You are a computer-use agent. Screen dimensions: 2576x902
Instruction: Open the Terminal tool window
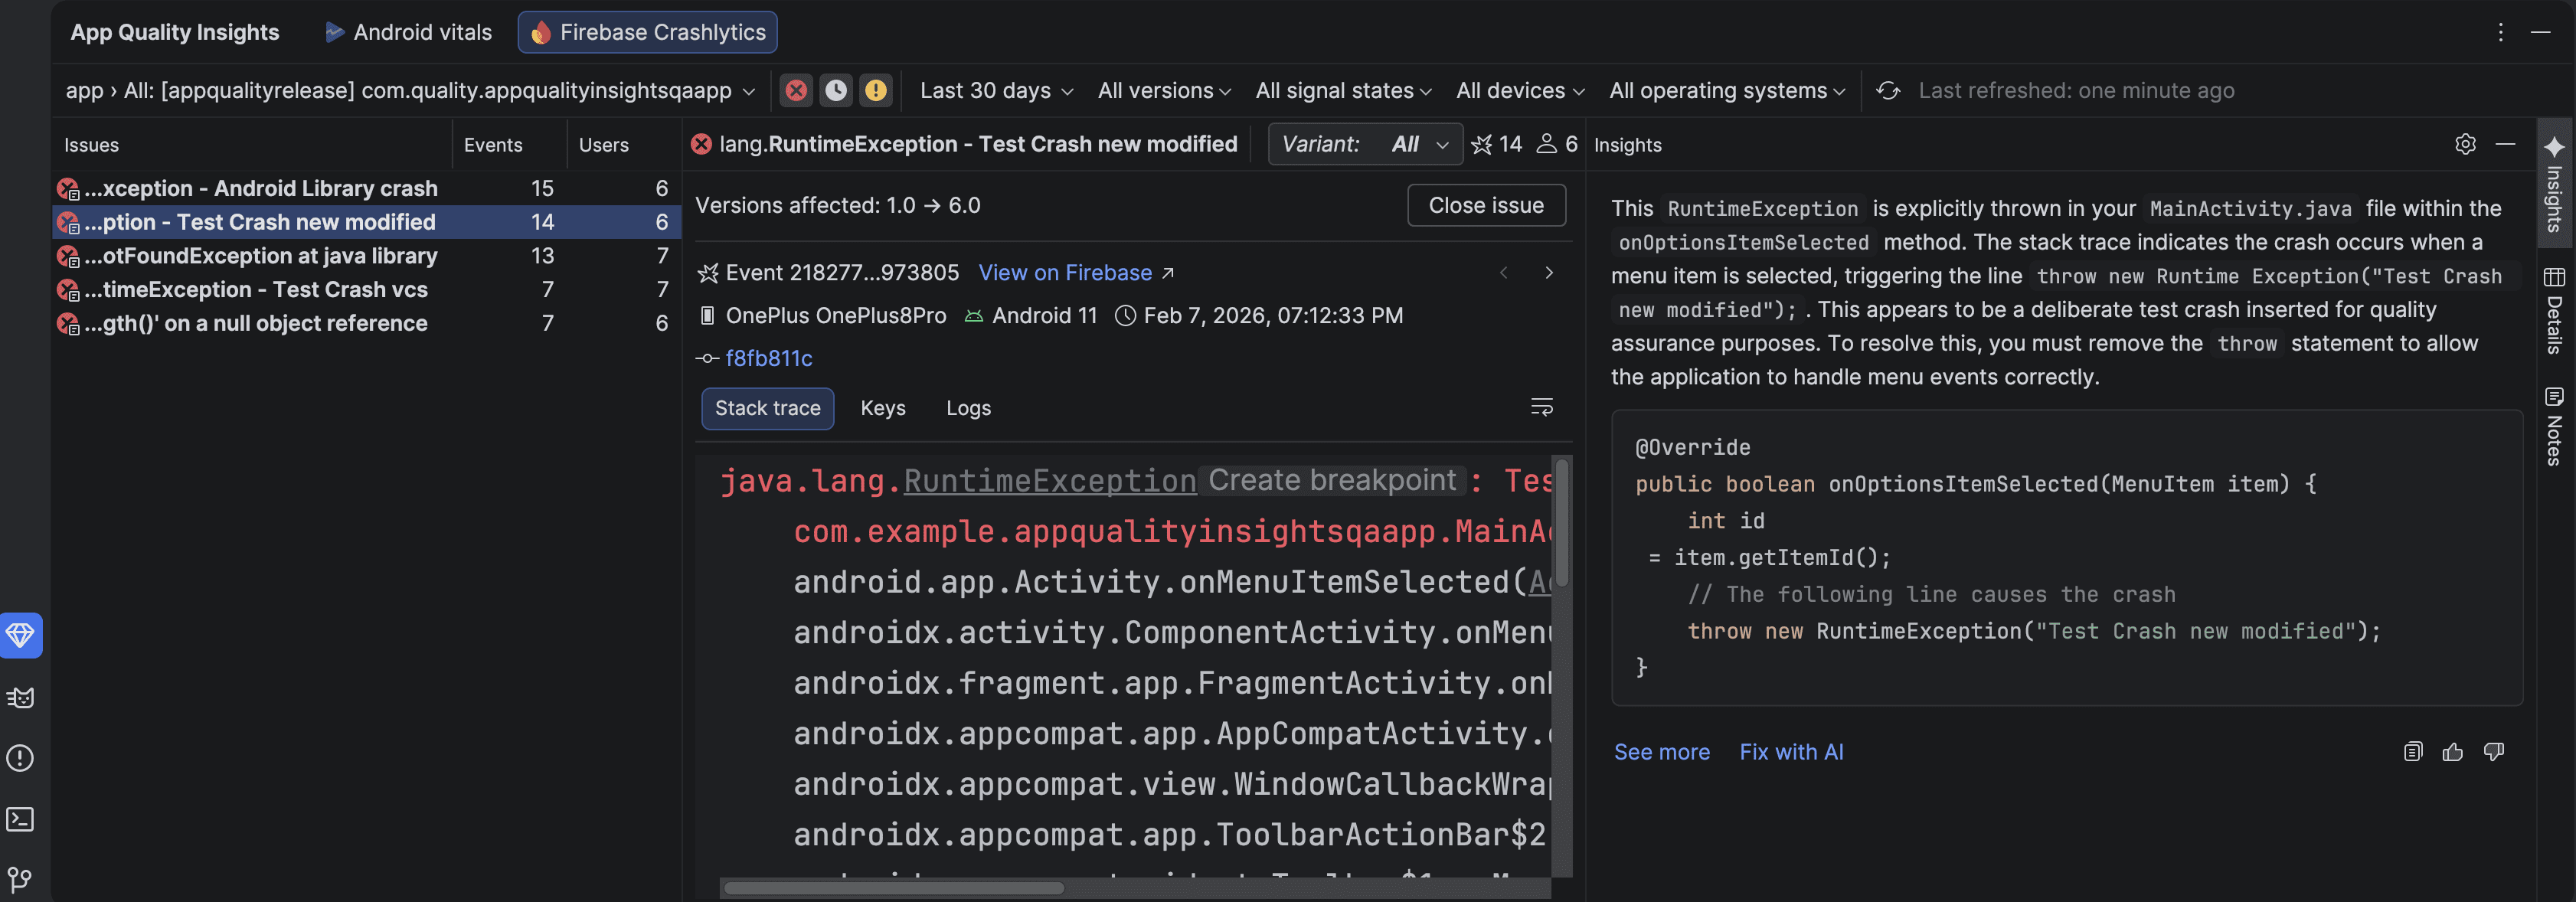tap(20, 819)
